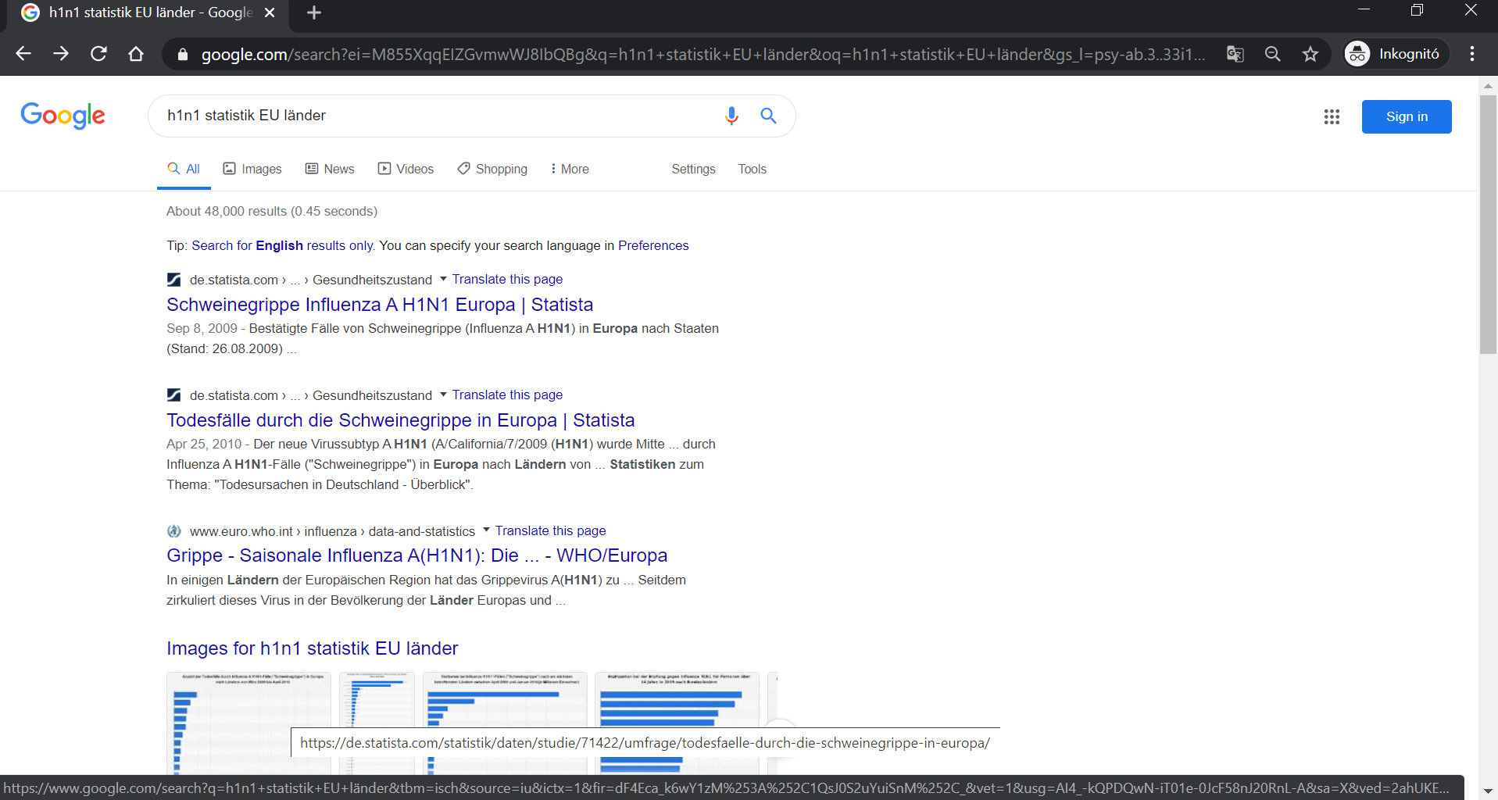1498x800 pixels.
Task: Expand the More search options menu
Action: (x=570, y=169)
